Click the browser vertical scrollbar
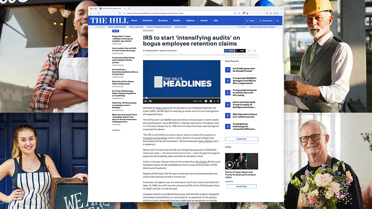 tap(283, 39)
